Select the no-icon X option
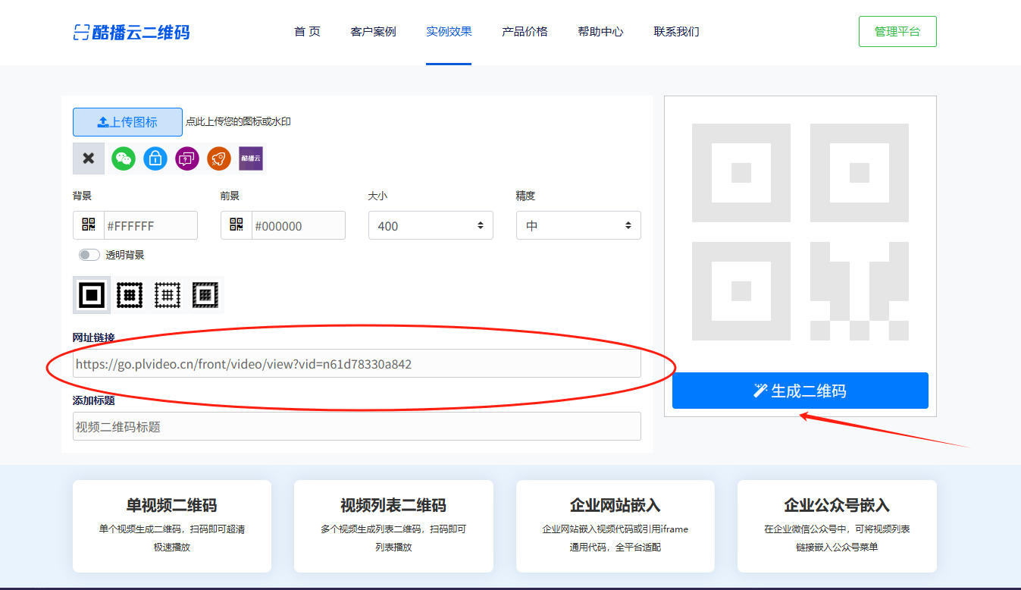The width and height of the screenshot is (1021, 590). 89,158
